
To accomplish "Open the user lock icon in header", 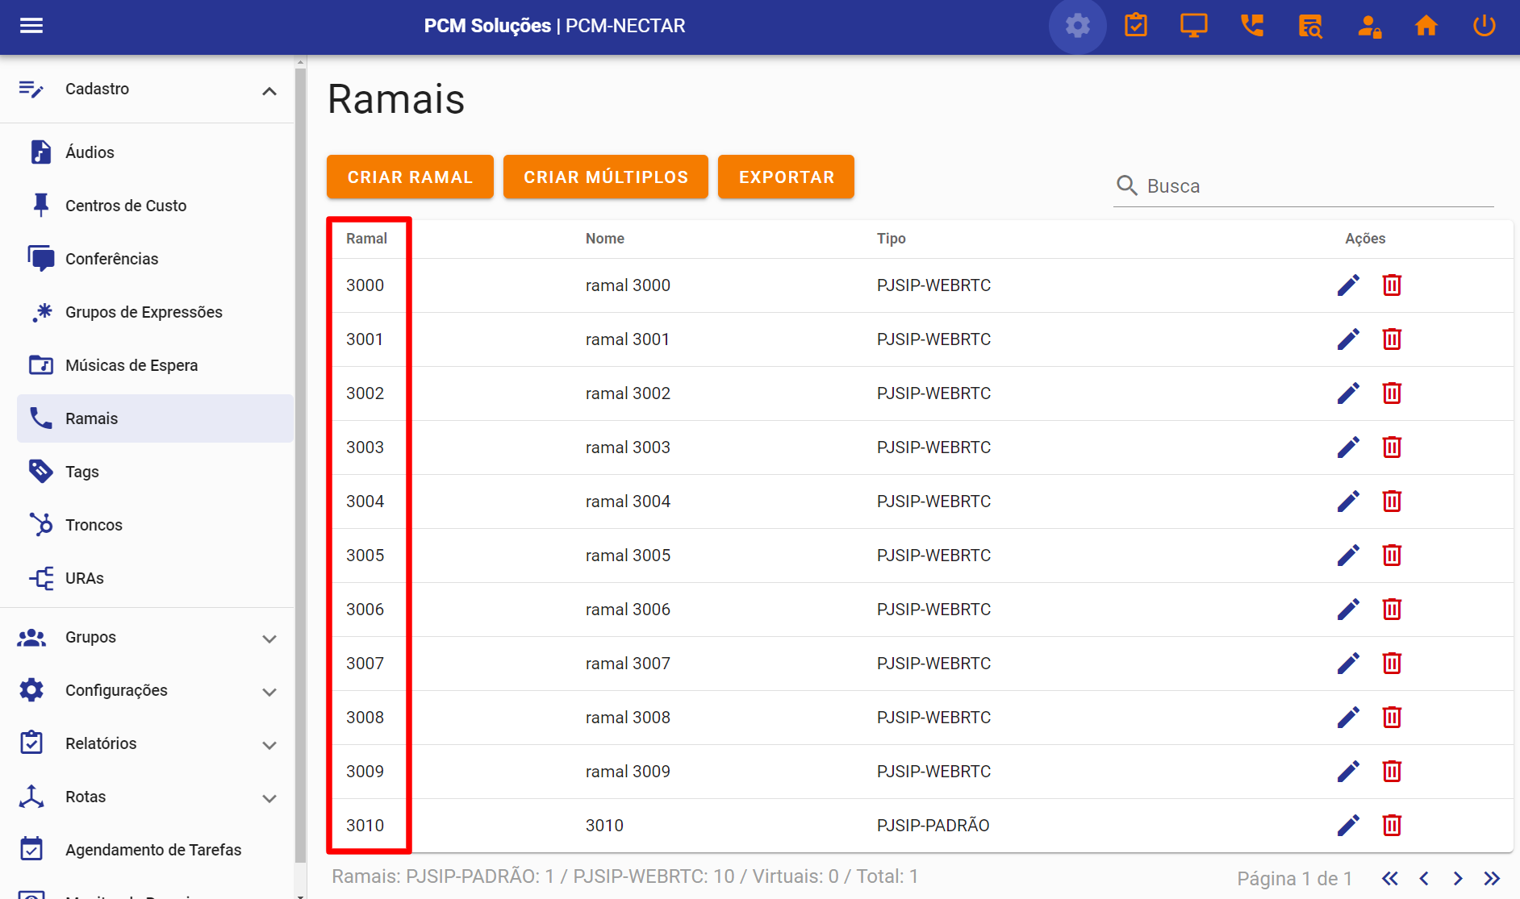I will 1368,26.
